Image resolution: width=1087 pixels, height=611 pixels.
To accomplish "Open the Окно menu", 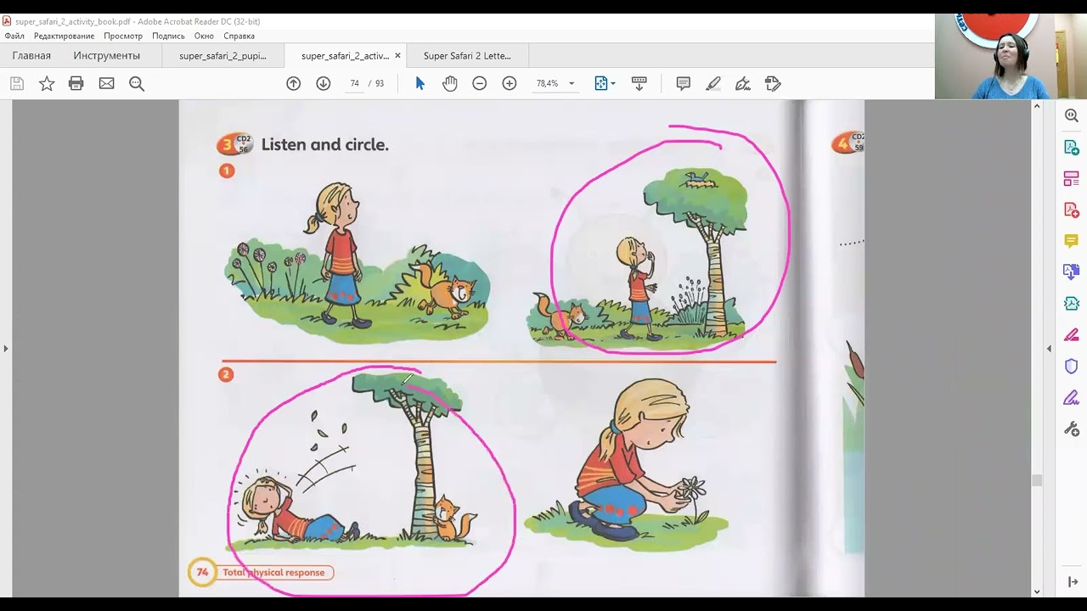I will [204, 36].
